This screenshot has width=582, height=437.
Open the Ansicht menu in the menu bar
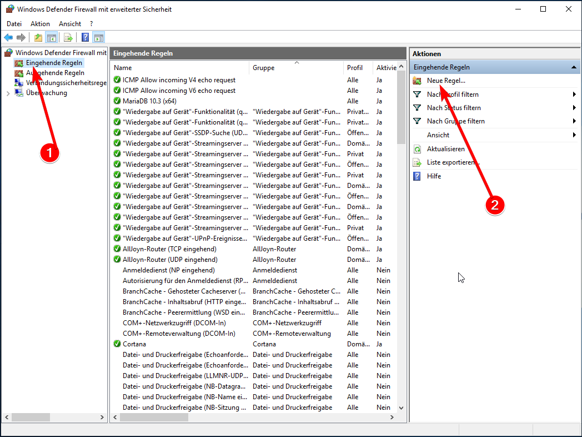point(70,24)
